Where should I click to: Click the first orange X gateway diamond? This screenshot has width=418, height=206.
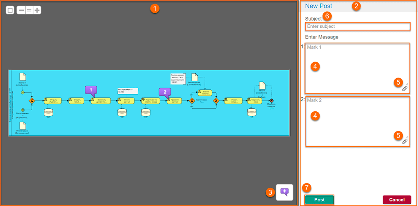point(32,101)
